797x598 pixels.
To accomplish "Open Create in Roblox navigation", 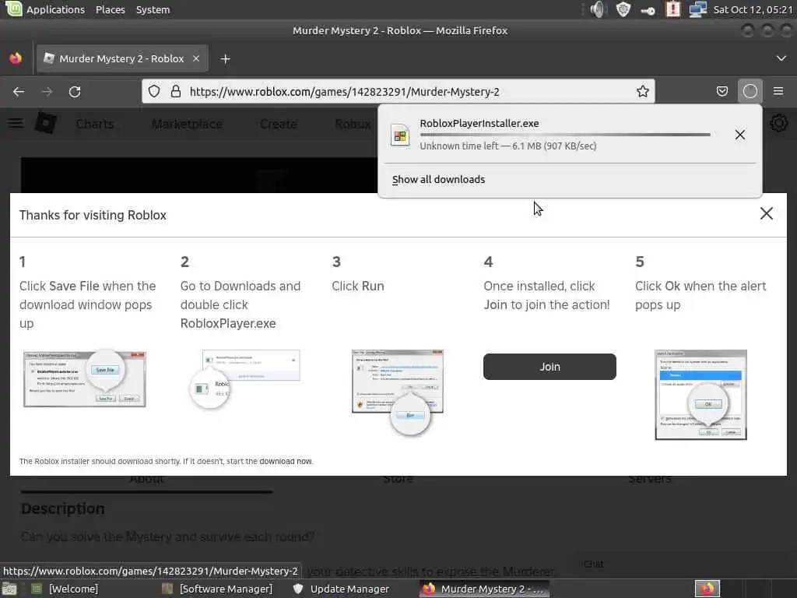I will point(279,124).
